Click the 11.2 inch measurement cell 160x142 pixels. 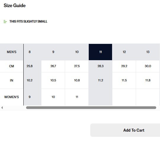point(101,80)
